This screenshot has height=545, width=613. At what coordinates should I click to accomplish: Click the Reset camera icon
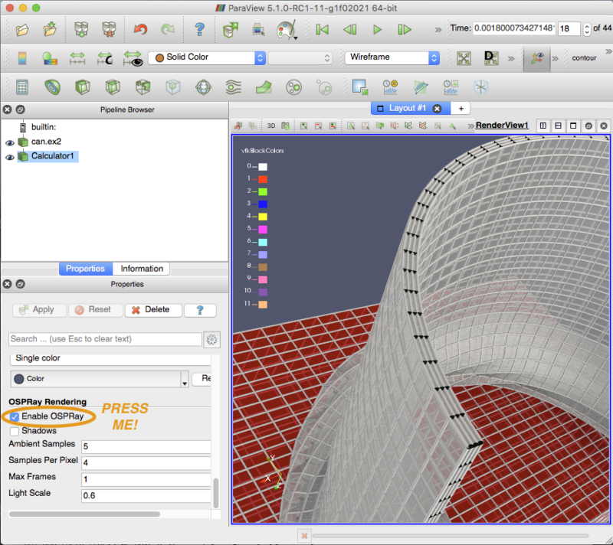[x=464, y=58]
